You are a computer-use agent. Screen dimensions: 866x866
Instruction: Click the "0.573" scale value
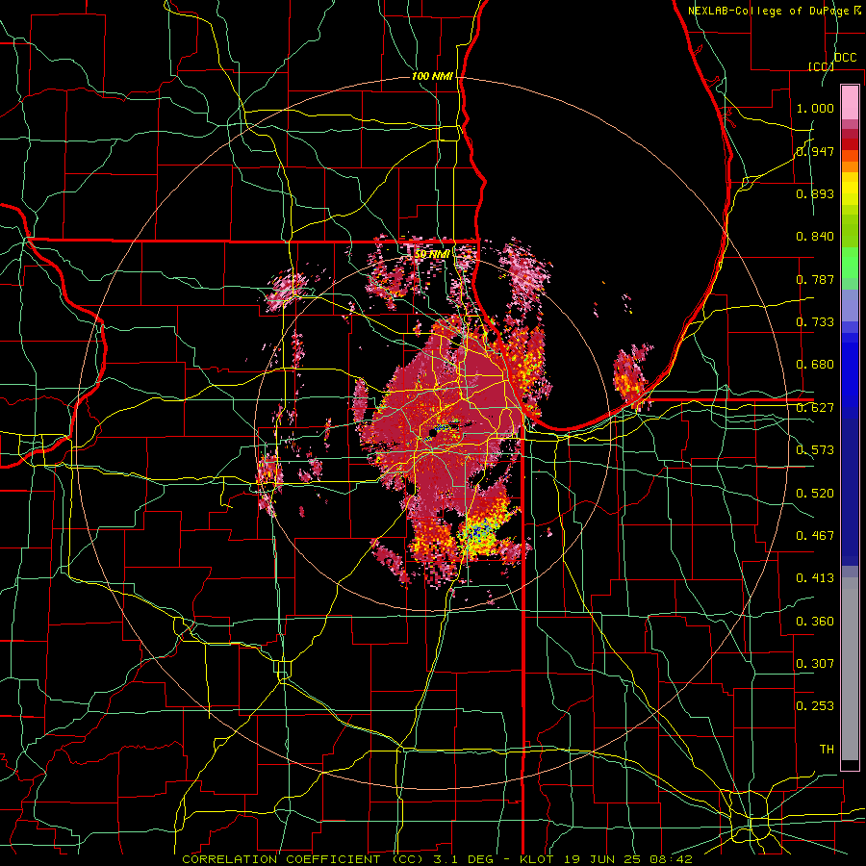[x=815, y=450]
